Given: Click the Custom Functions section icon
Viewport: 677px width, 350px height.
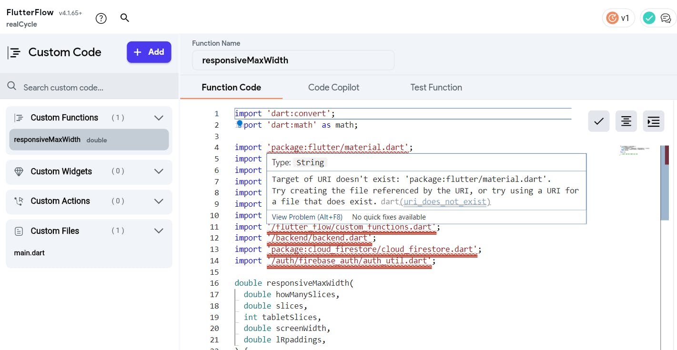Looking at the screenshot, I should coord(19,118).
